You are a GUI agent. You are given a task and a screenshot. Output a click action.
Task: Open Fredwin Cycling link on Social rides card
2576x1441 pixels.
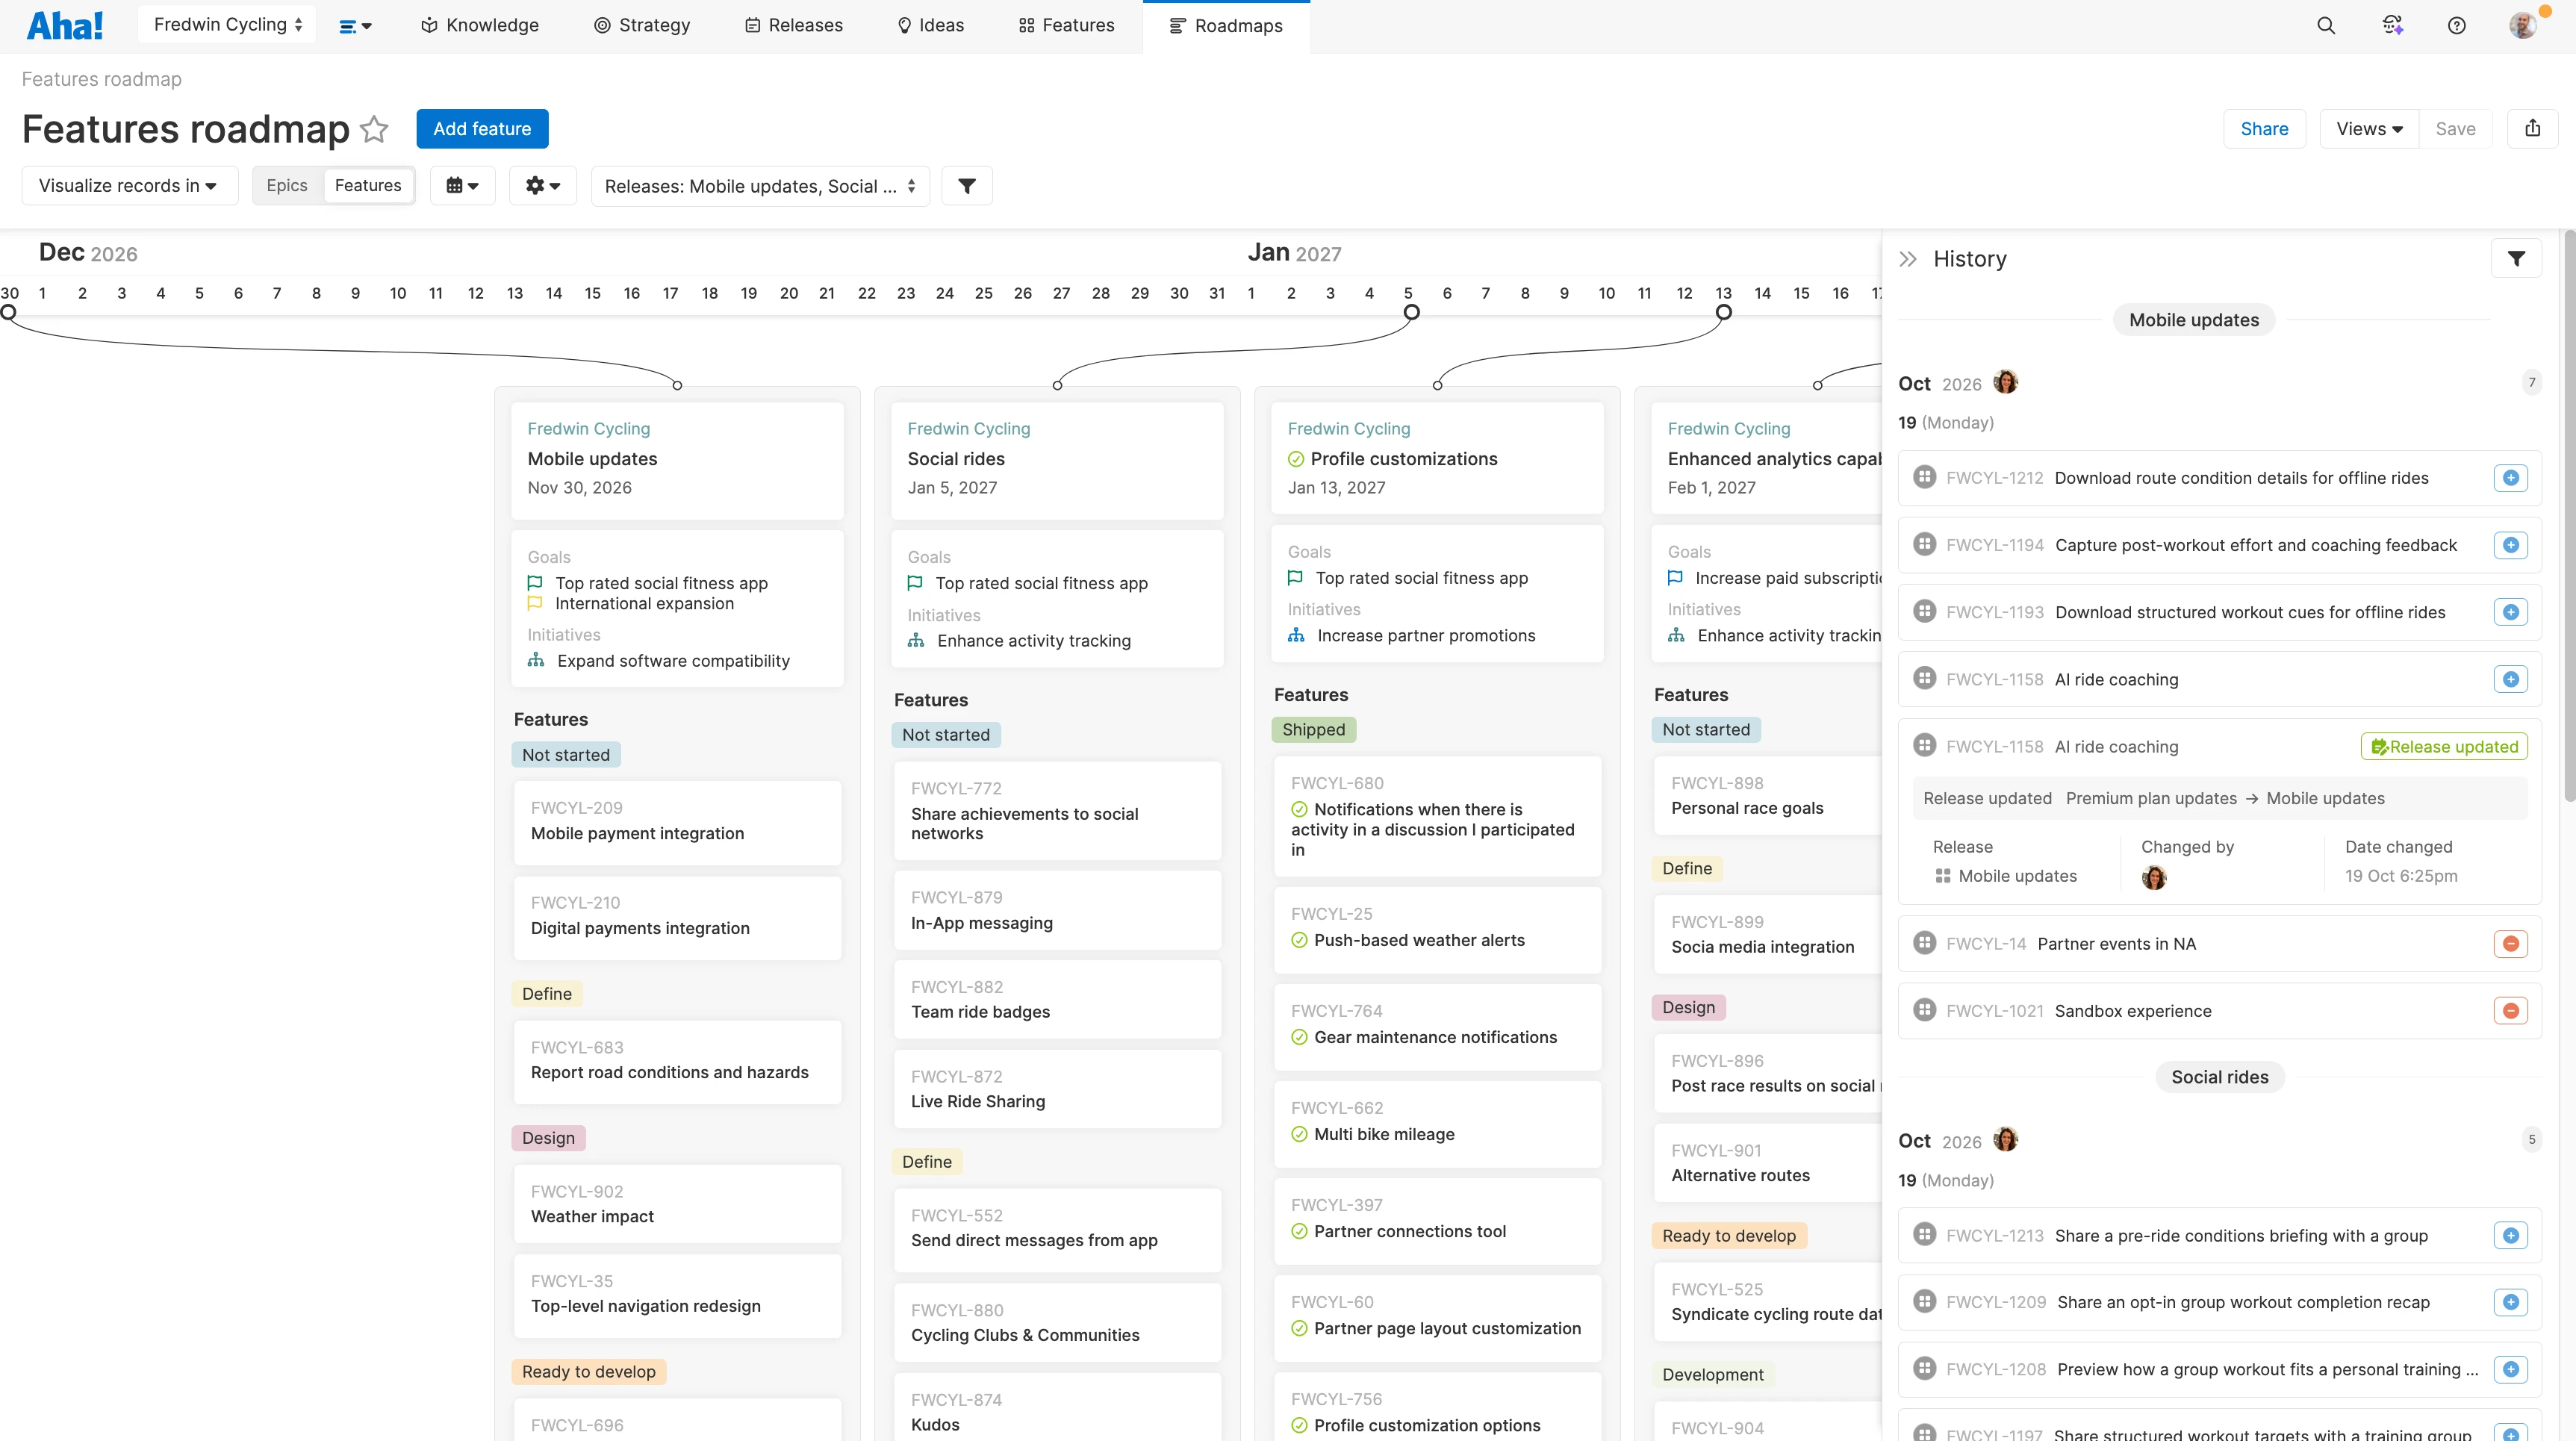(968, 428)
